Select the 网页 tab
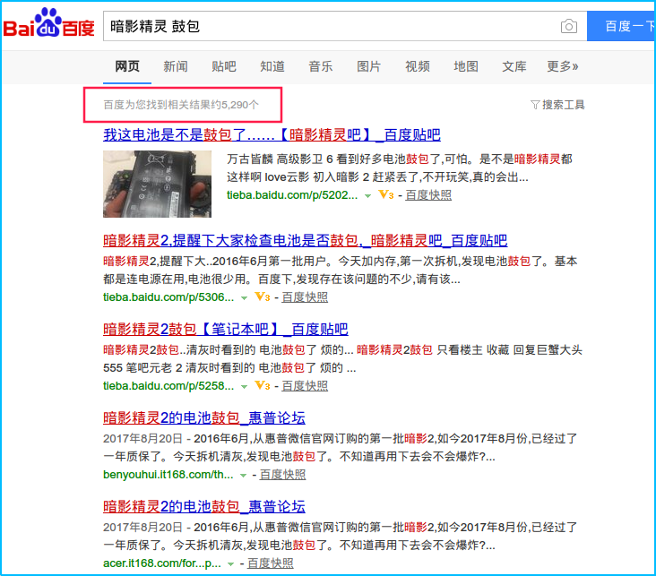This screenshot has width=656, height=576. point(127,66)
